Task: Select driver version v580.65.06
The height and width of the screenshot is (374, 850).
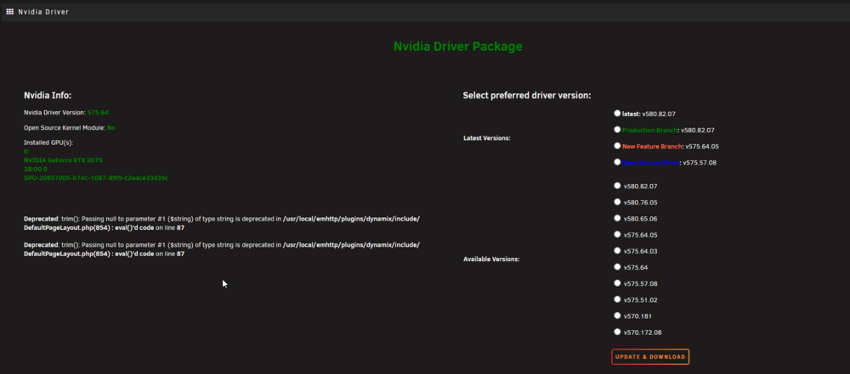Action: click(x=617, y=218)
